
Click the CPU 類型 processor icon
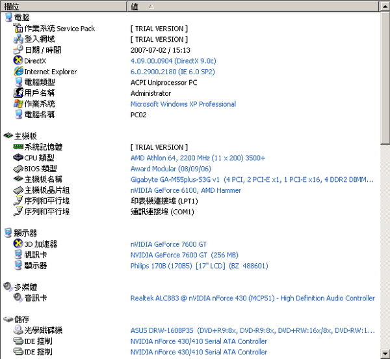pos(18,157)
